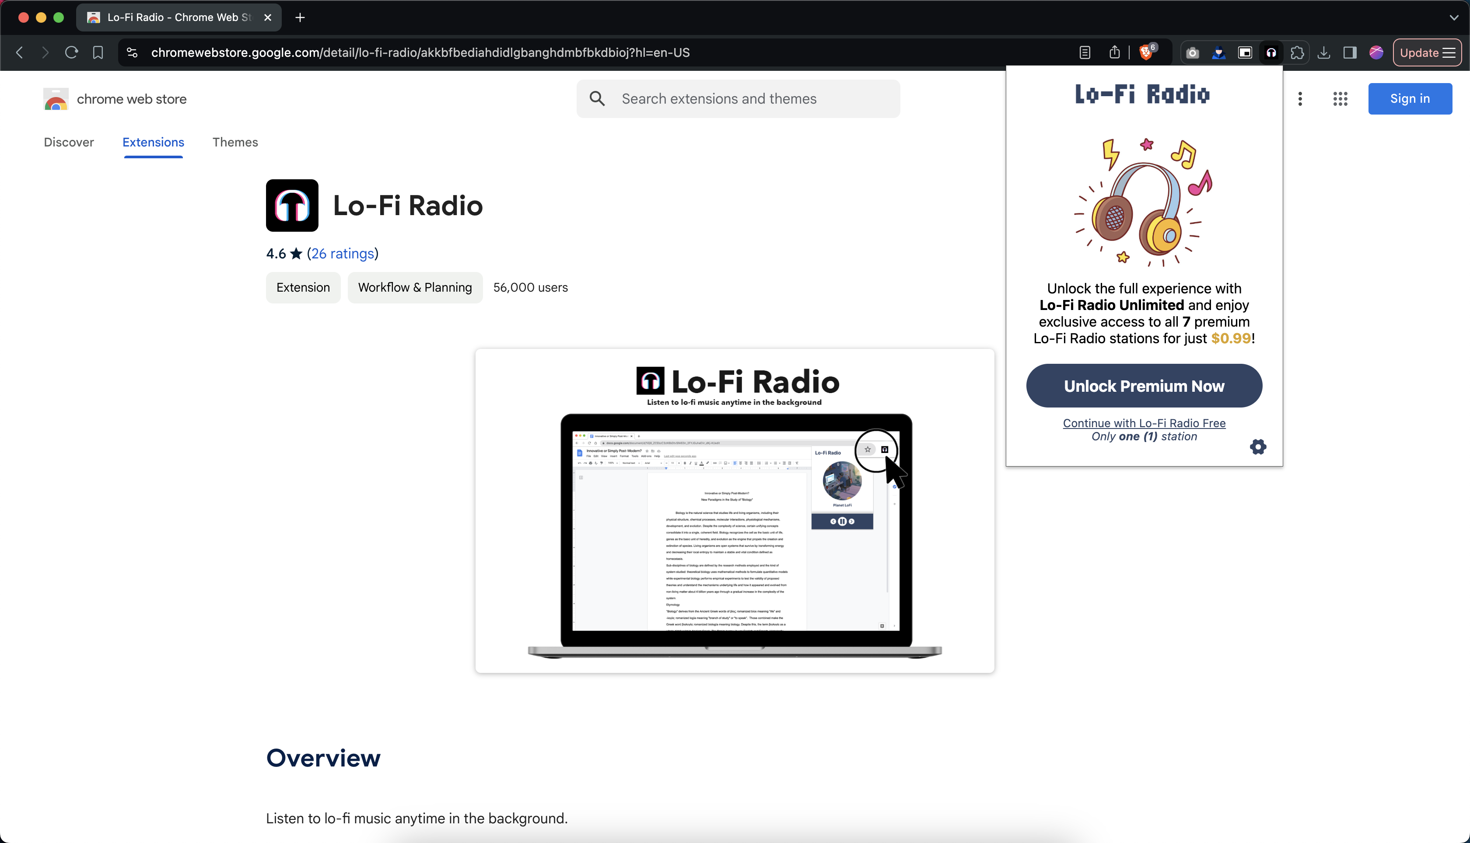The image size is (1470, 843).
Task: Click the Lo-Fi Radio extension icon
Action: click(x=292, y=206)
